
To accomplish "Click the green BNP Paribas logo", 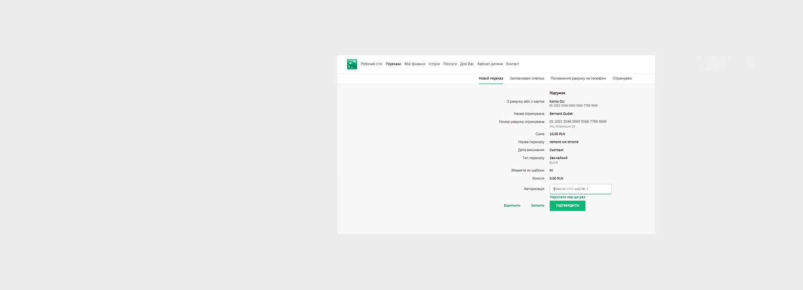I will point(352,64).
